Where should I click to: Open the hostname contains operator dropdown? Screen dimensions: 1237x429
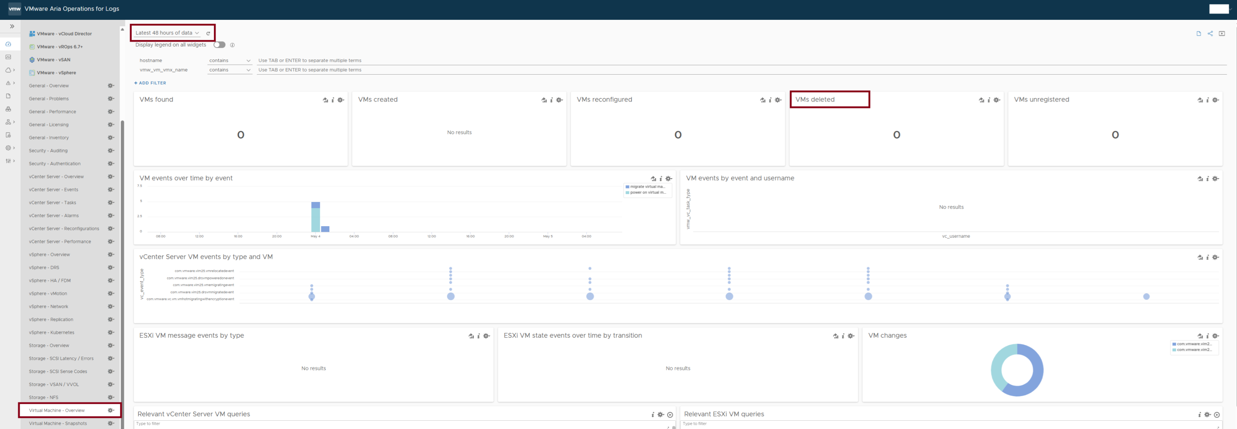[229, 61]
